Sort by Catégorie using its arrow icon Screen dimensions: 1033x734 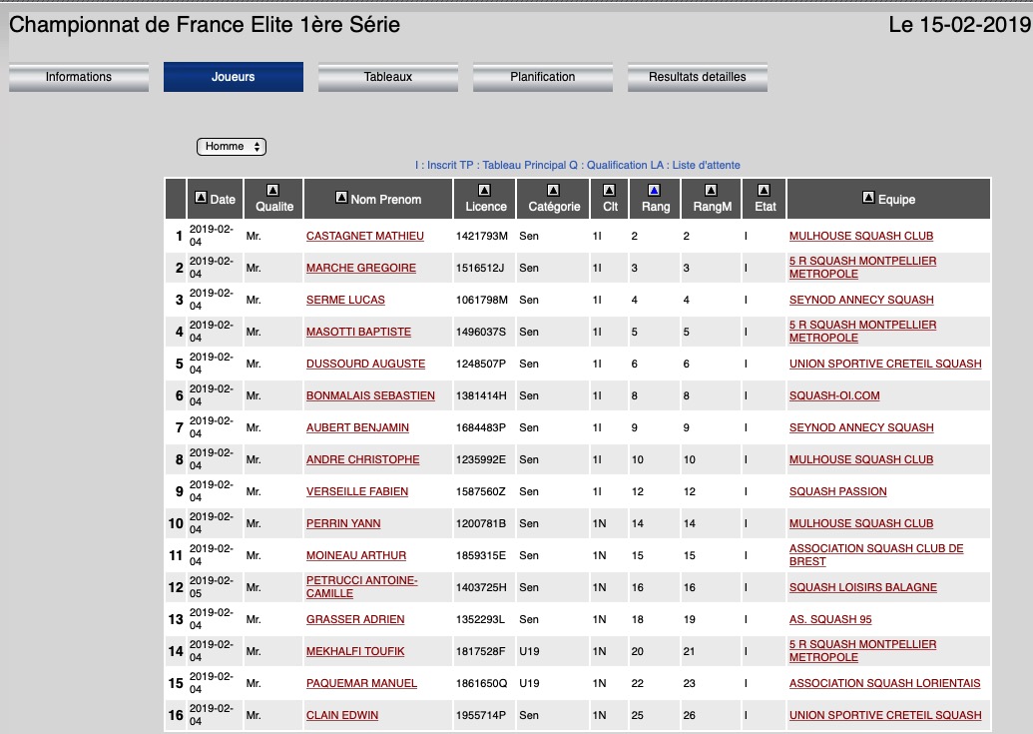click(x=553, y=190)
